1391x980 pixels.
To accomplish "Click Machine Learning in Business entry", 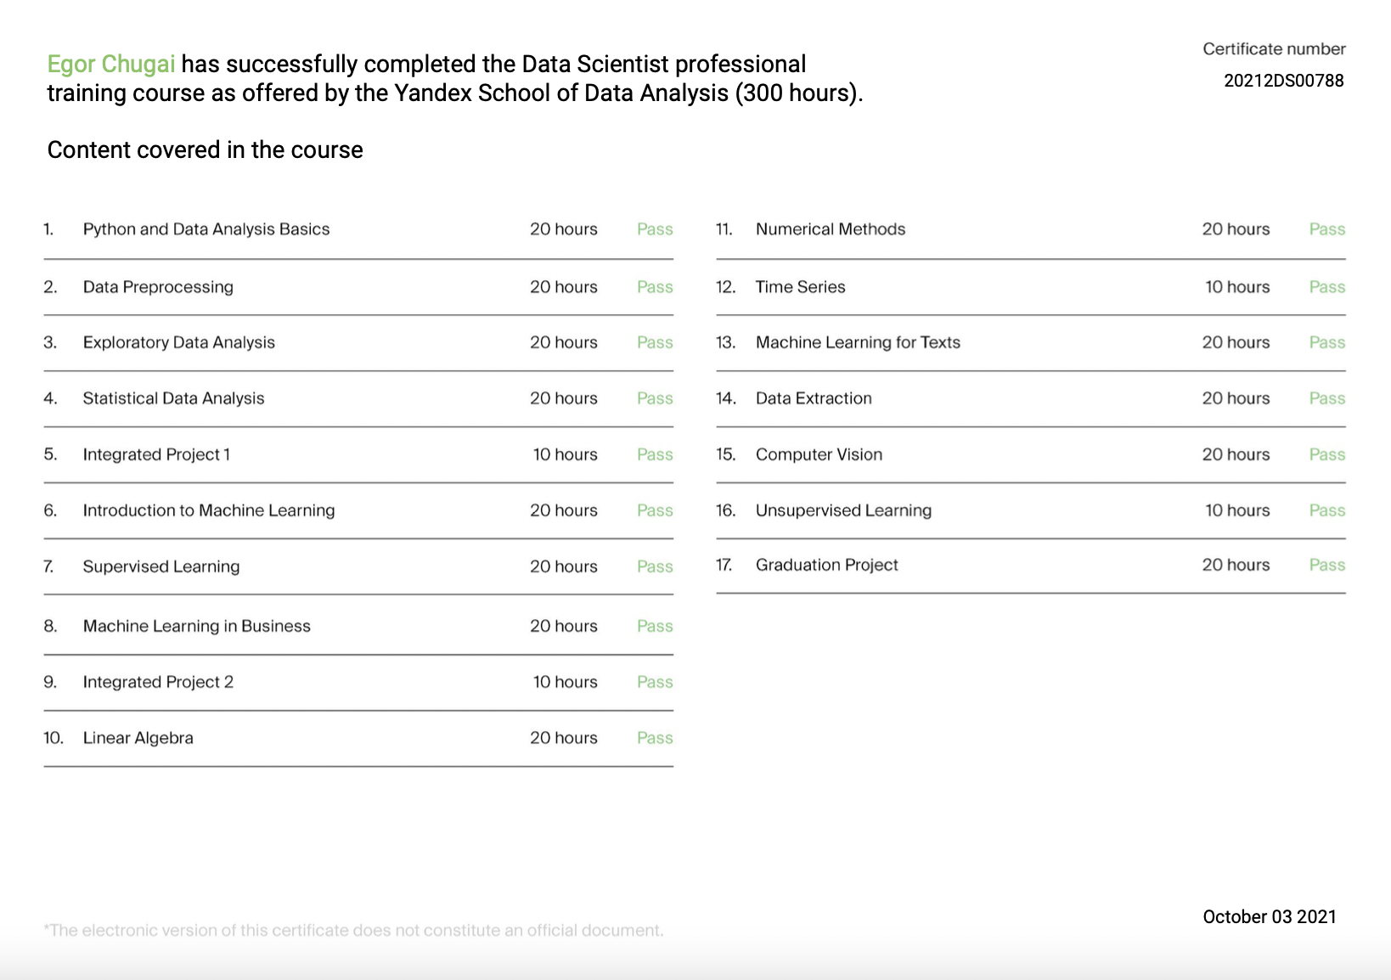I will tap(196, 626).
